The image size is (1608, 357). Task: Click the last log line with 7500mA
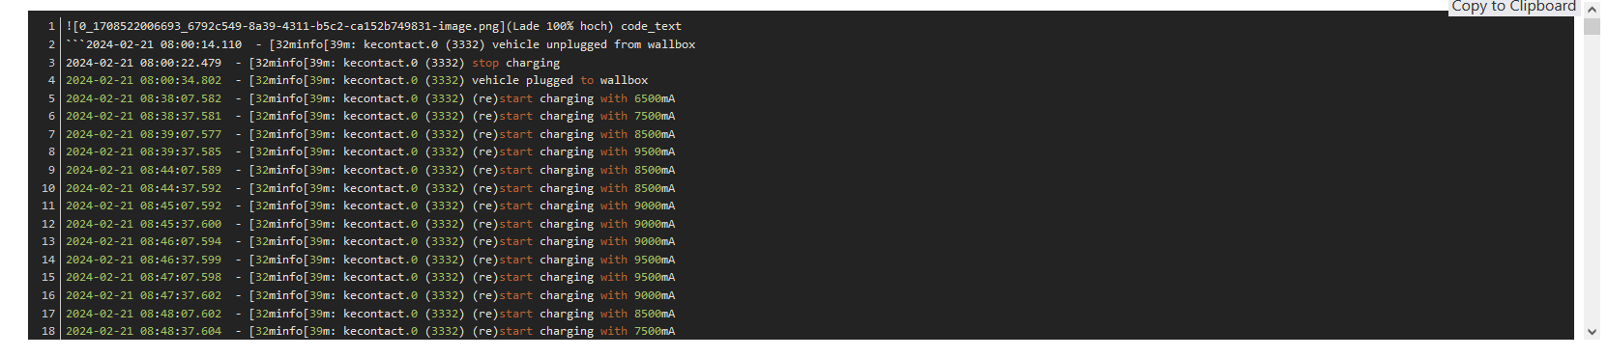[370, 331]
